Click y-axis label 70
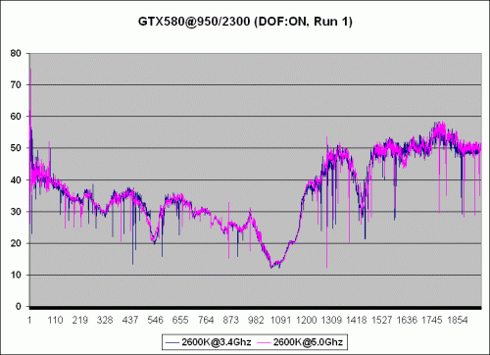This screenshot has height=355, width=490. [x=16, y=85]
